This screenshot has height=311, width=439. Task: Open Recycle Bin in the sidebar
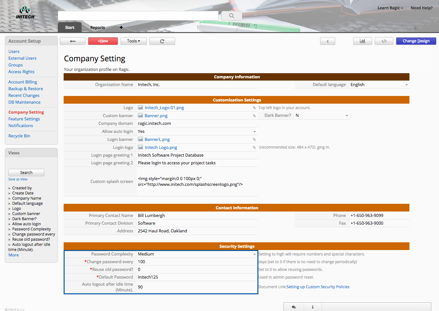pyautogui.click(x=19, y=136)
